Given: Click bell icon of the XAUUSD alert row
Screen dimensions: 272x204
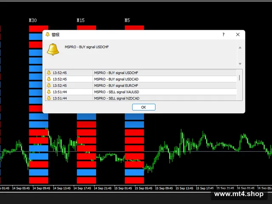Looking at the screenshot, I should 49,92.
